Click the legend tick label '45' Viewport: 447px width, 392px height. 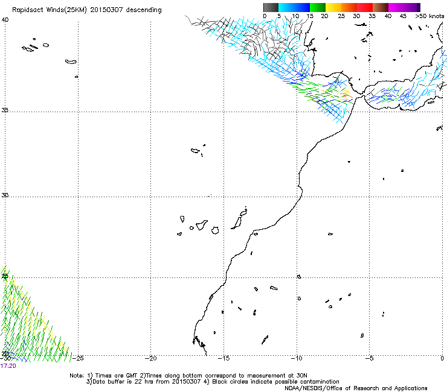pyautogui.click(x=403, y=16)
